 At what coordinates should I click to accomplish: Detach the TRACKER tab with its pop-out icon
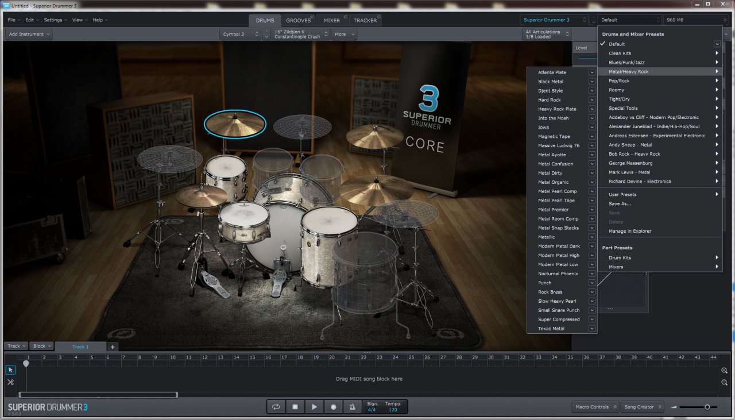[379, 16]
